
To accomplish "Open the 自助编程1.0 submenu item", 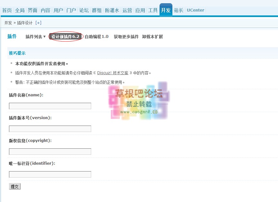I will (x=97, y=37).
